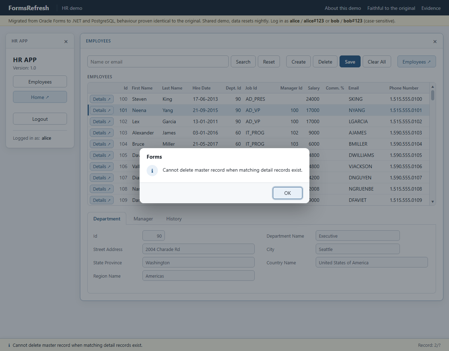Delete the selected employee

(325, 62)
